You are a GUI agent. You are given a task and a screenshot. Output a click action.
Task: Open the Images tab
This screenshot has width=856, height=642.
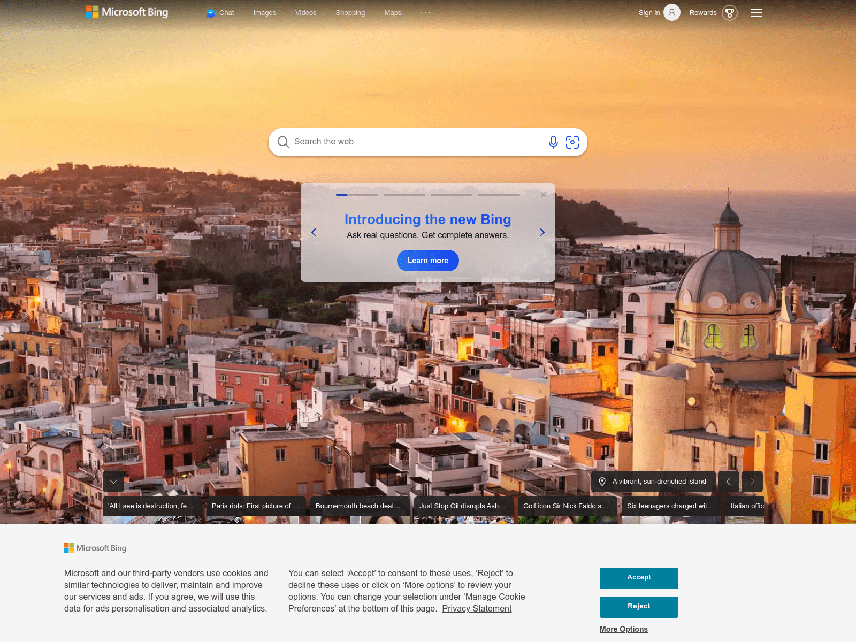pos(265,13)
